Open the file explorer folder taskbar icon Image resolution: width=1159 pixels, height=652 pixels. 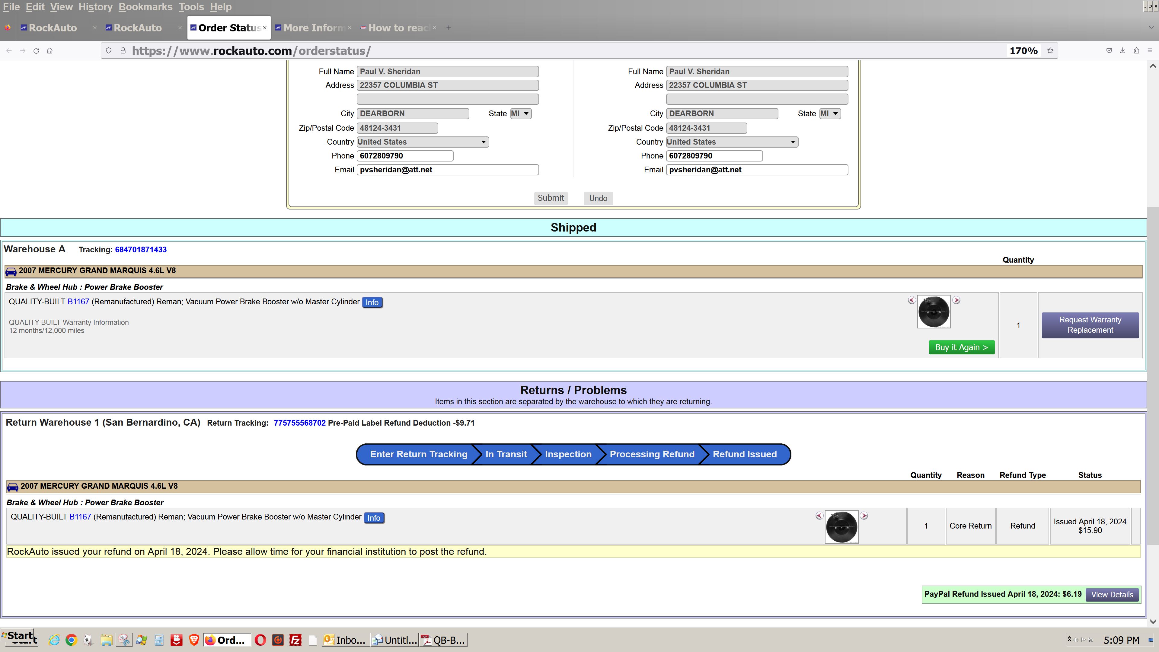(x=106, y=640)
